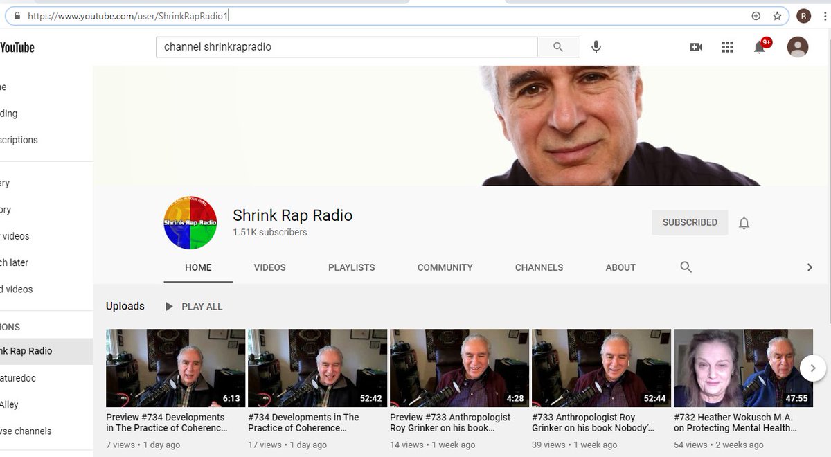Activate voice search microphone

pos(596,47)
